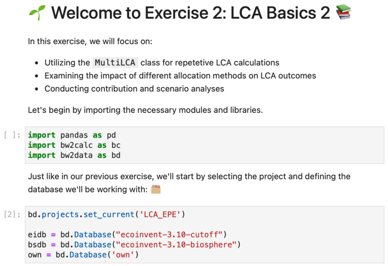
Task: Click the MultiLCA inline code label
Action: pos(115,62)
